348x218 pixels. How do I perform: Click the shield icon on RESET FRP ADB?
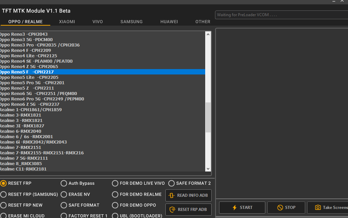tap(172, 210)
